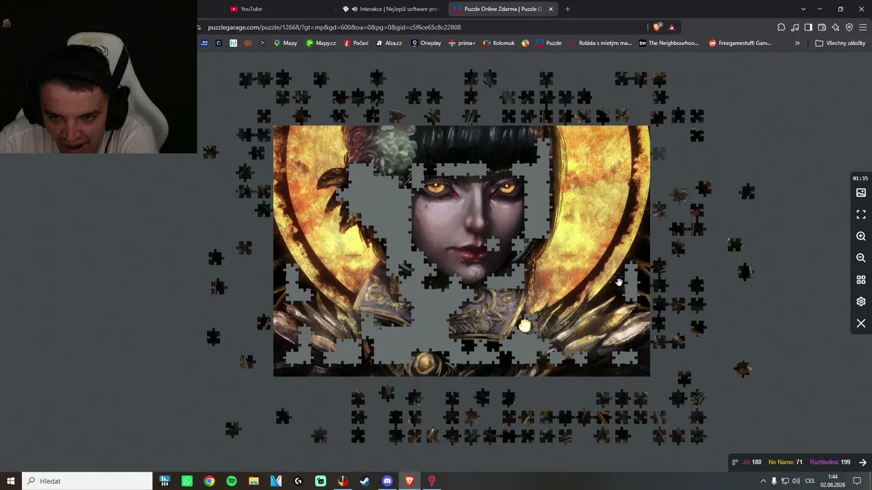
Task: Toggle the browser sidebar panel
Action: [808, 27]
